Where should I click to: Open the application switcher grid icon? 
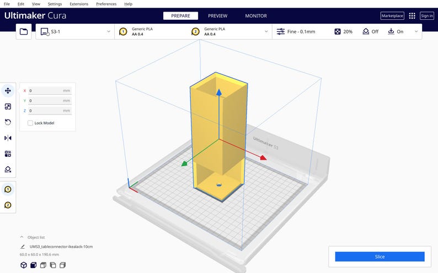[412, 15]
